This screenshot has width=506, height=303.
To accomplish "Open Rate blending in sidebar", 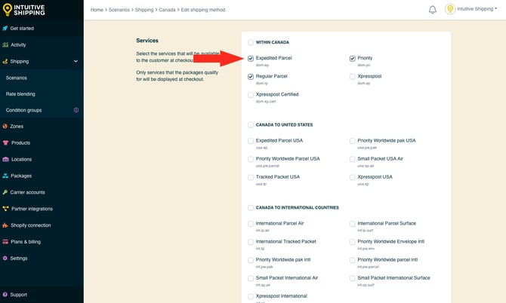I will click(20, 94).
